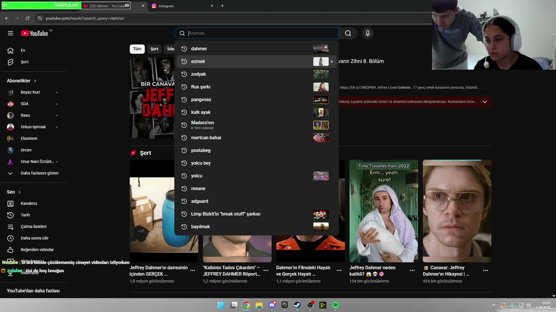
Task: Open options for 'Kalbinin Tadını Çıkardım' short
Action: coord(266,270)
